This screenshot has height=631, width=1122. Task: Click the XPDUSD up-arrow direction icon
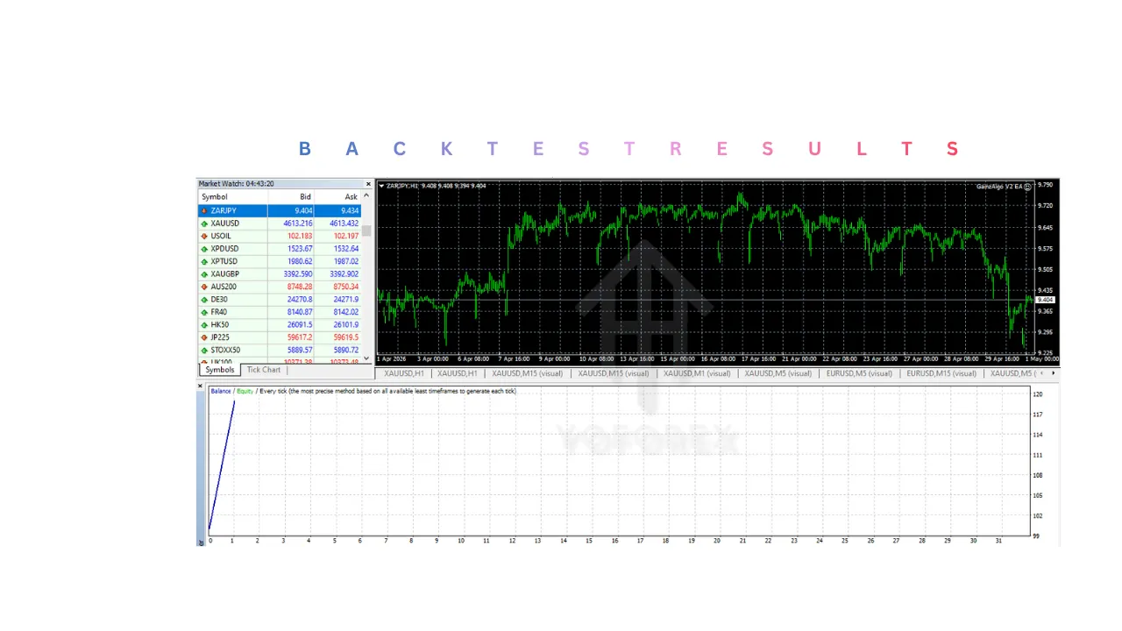pos(204,249)
